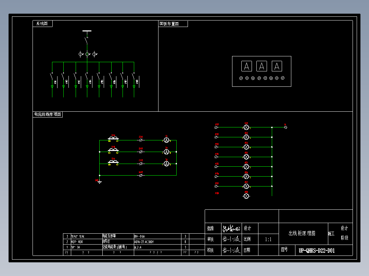Click the rightmost panel ammeter box
Image resolution: width=369 pixels, height=276 pixels.
coord(277,66)
